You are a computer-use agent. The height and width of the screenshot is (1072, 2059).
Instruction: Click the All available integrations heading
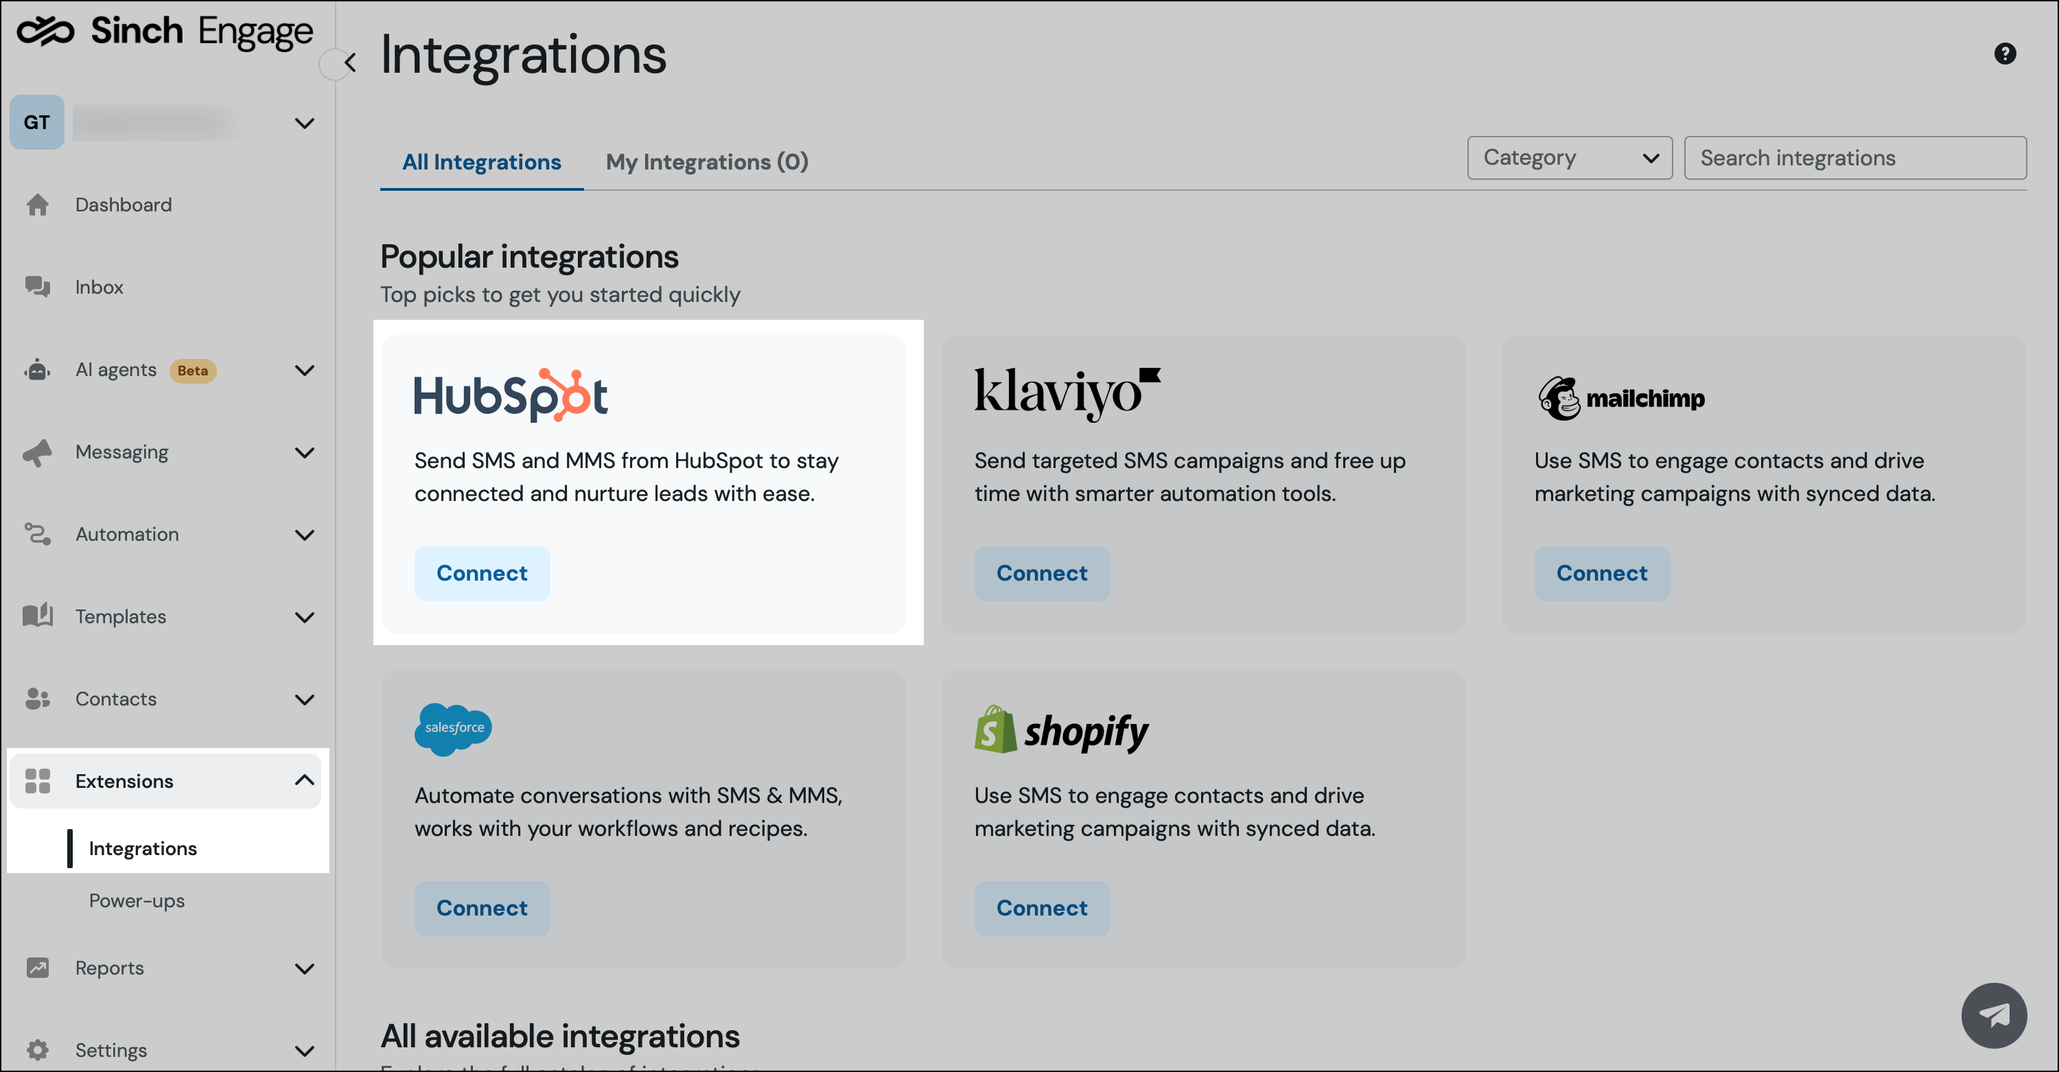[x=559, y=1036]
